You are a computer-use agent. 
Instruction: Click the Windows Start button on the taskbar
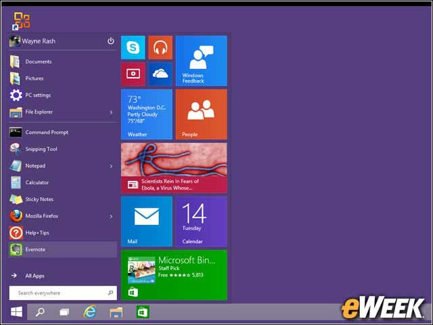[x=16, y=312]
